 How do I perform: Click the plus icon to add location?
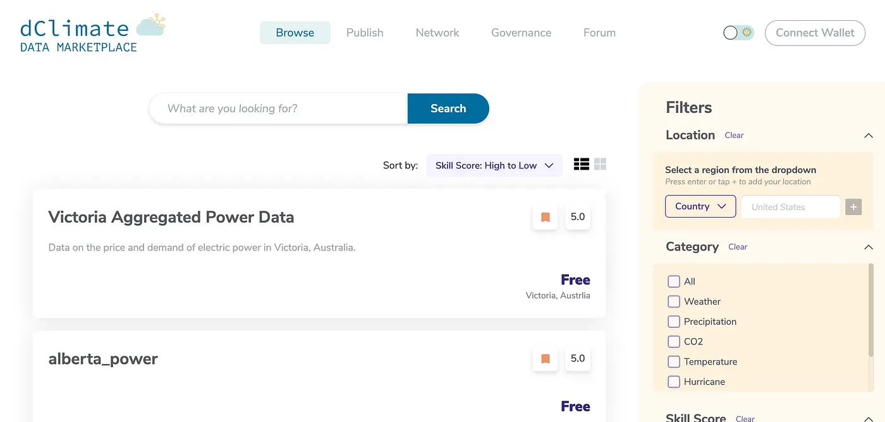click(853, 207)
